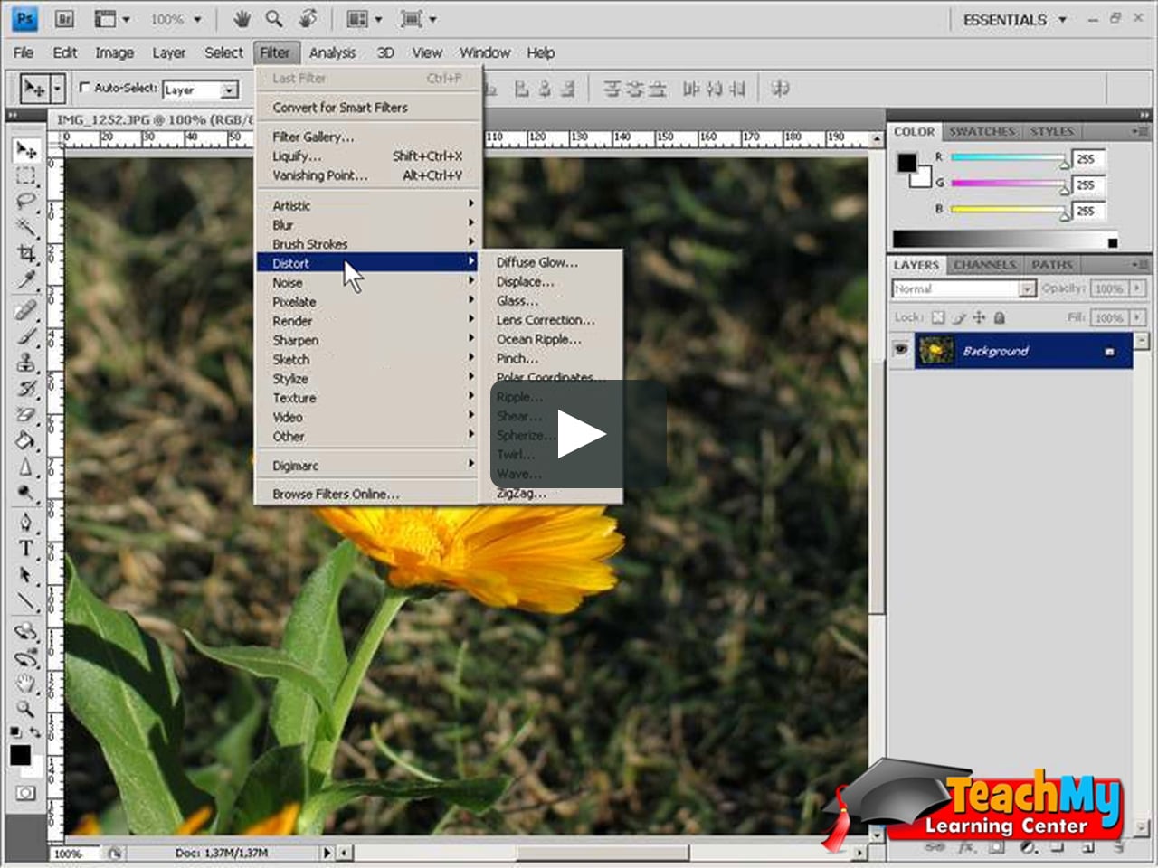1158x868 pixels.
Task: Open the Layer auto-select dropdown
Action: (229, 90)
